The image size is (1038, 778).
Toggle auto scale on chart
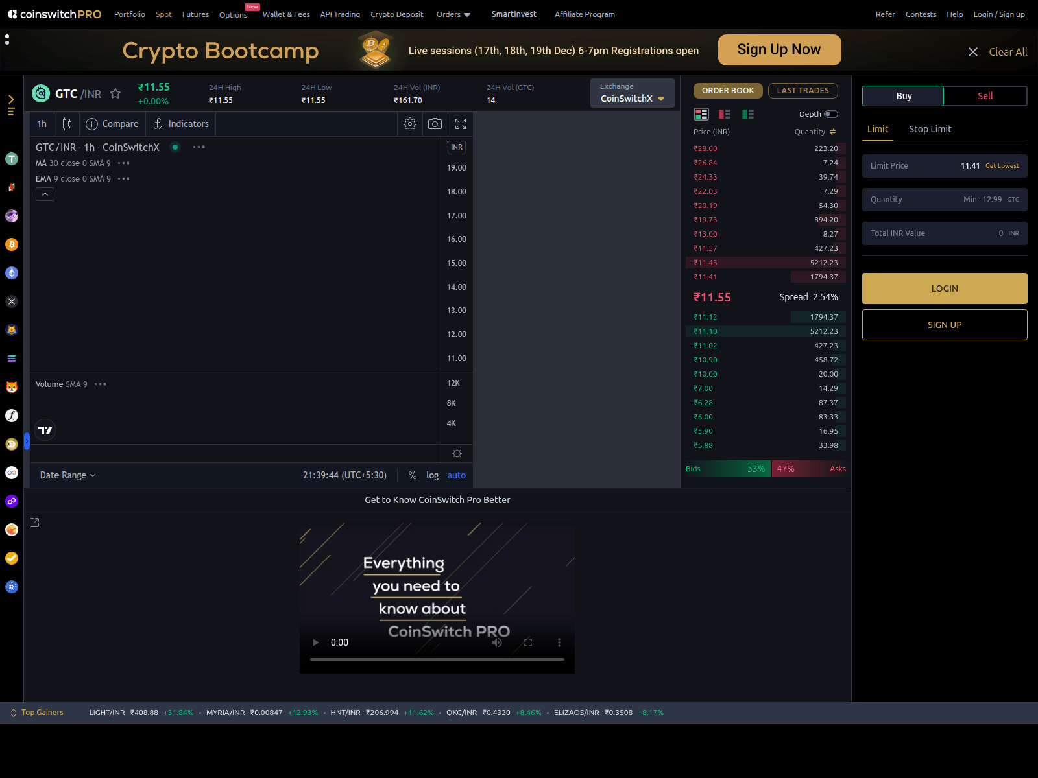pyautogui.click(x=456, y=475)
